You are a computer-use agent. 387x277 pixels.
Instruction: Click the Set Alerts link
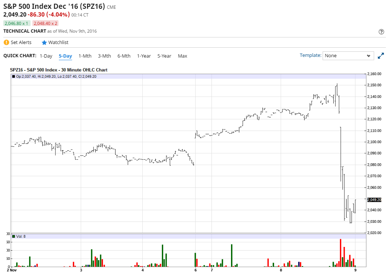(x=21, y=42)
